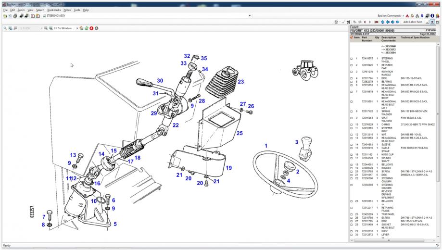The height and width of the screenshot is (250, 442).
Task: Click callout number 25 on trim panel
Action: tap(240, 133)
